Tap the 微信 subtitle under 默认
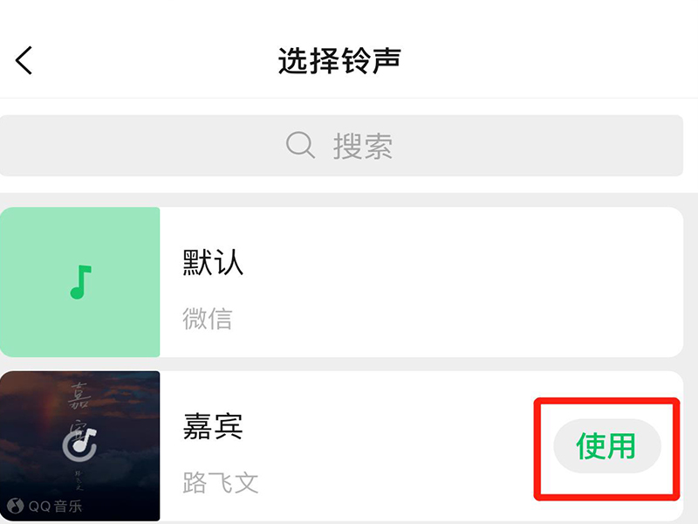 click(207, 319)
